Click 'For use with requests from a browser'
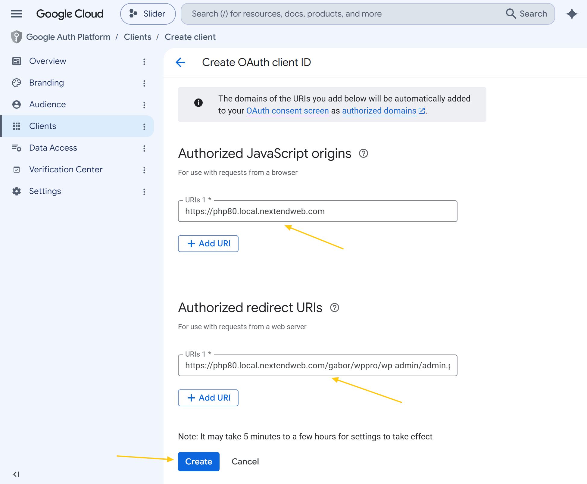The width and height of the screenshot is (587, 484). (x=238, y=173)
